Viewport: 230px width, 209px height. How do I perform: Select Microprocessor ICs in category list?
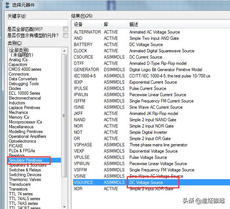pyautogui.click(x=26, y=122)
